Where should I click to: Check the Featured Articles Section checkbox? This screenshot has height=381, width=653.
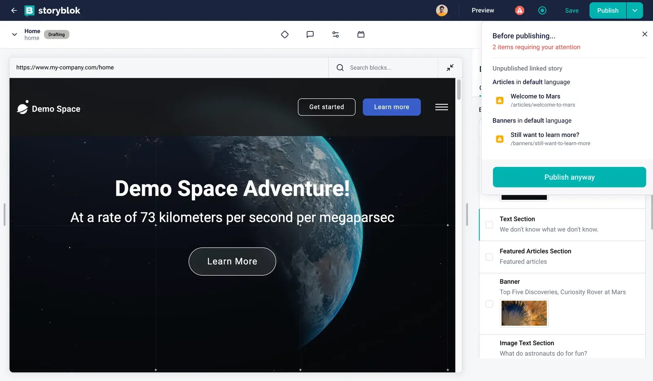pos(489,257)
